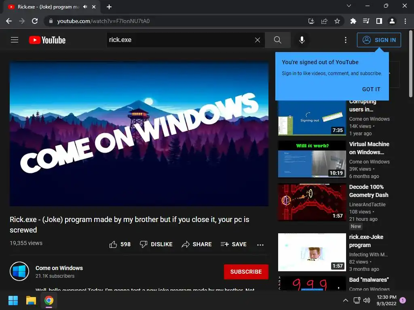Image resolution: width=414 pixels, height=310 pixels.
Task: Open Chrome extensions puzzle icon
Action: [353, 21]
